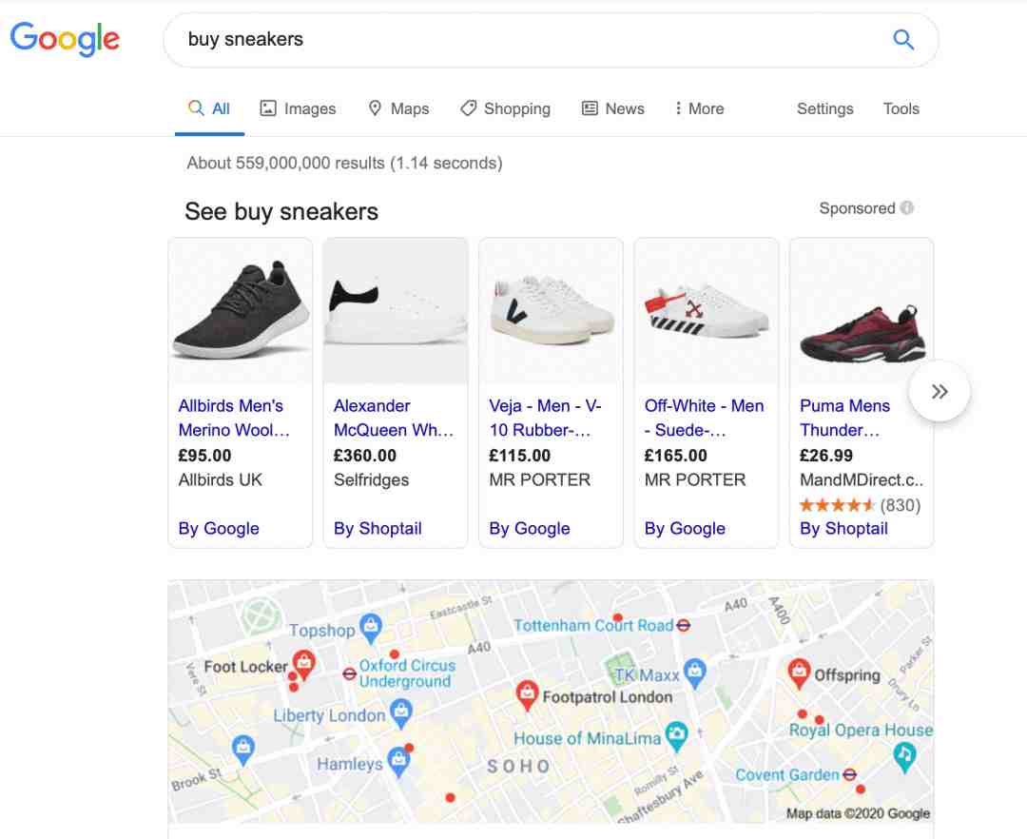Click the buy sneakers search field
This screenshot has width=1027, height=839.
pyautogui.click(x=537, y=40)
